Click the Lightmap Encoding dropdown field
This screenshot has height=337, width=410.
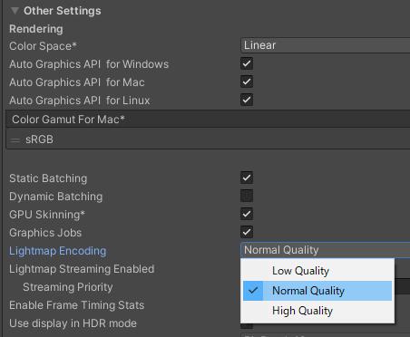coord(326,250)
